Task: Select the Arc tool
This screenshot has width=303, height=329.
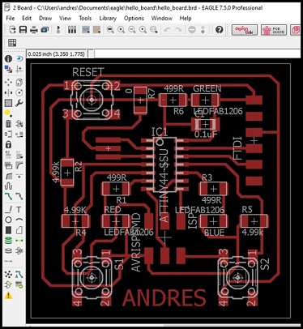Action: (19, 220)
